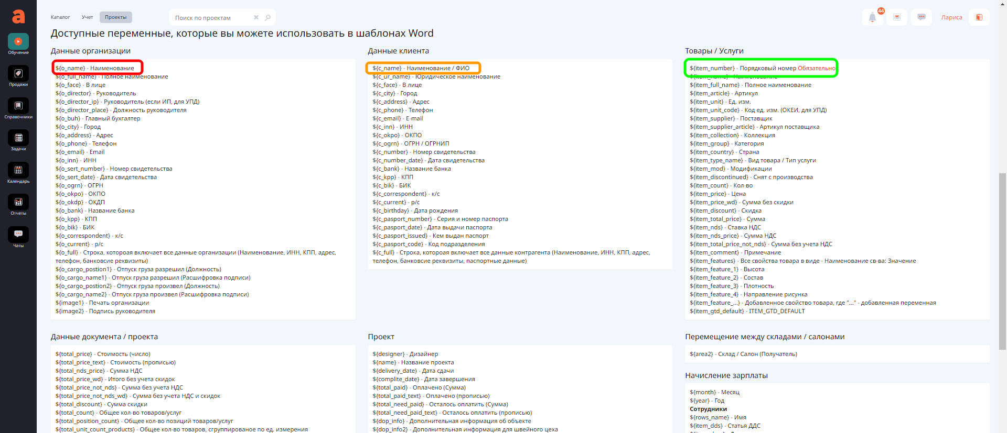Screen dimensions: 1007x433
Task: Switch to the Каталог tab
Action: (x=60, y=17)
